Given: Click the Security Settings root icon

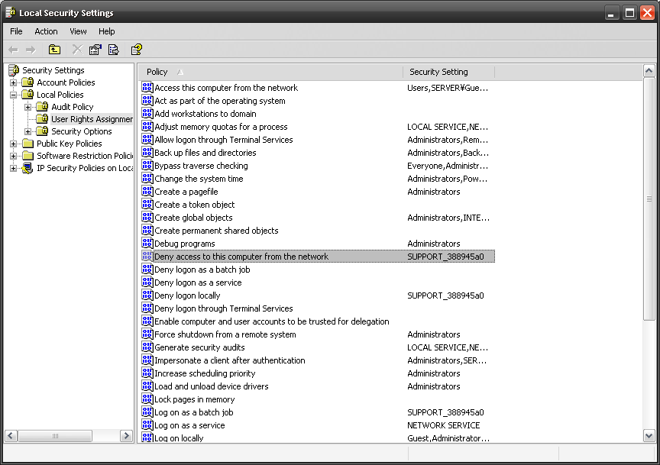Looking at the screenshot, I should coord(14,70).
